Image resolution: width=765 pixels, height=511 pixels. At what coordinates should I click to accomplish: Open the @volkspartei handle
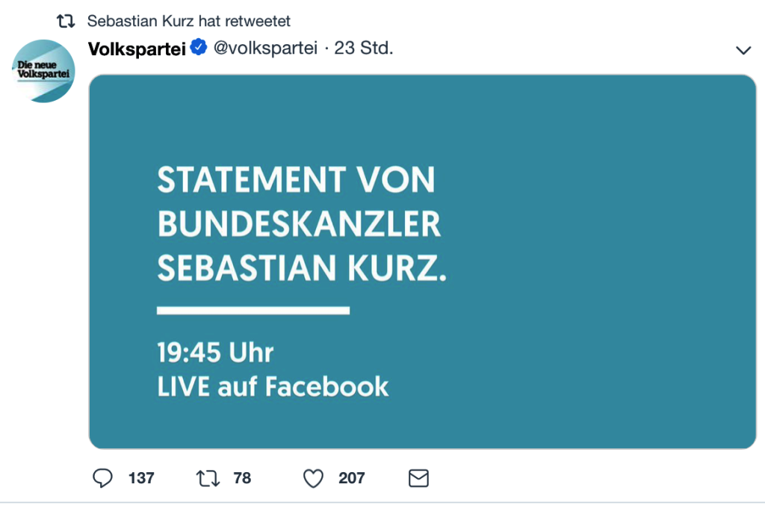[x=266, y=49]
